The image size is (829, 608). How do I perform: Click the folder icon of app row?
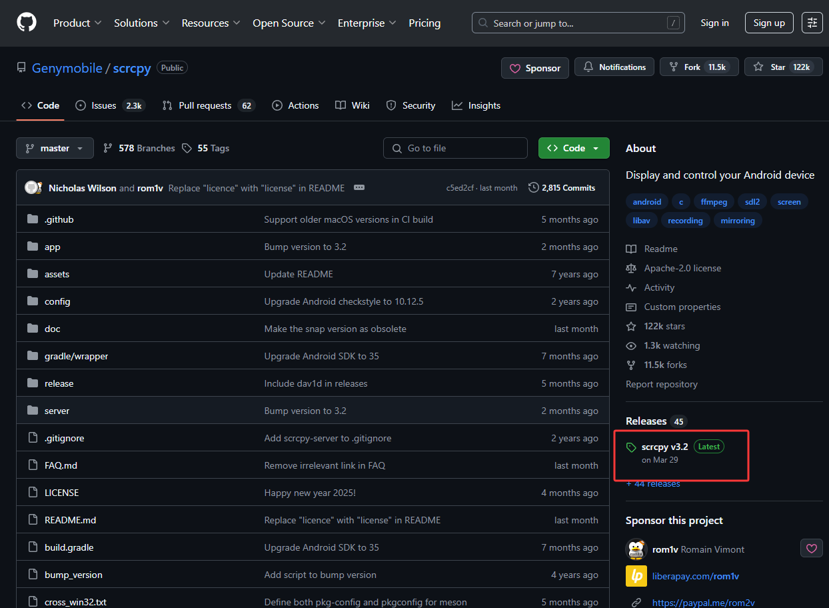click(33, 247)
